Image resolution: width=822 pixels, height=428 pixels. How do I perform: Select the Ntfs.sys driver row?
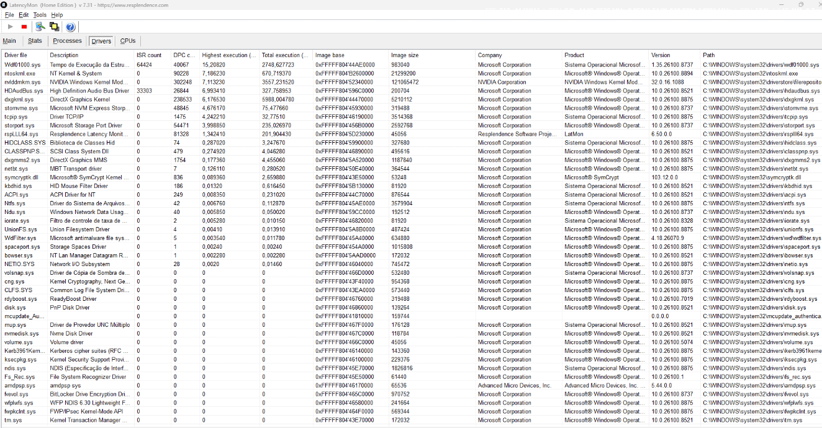pyautogui.click(x=411, y=203)
